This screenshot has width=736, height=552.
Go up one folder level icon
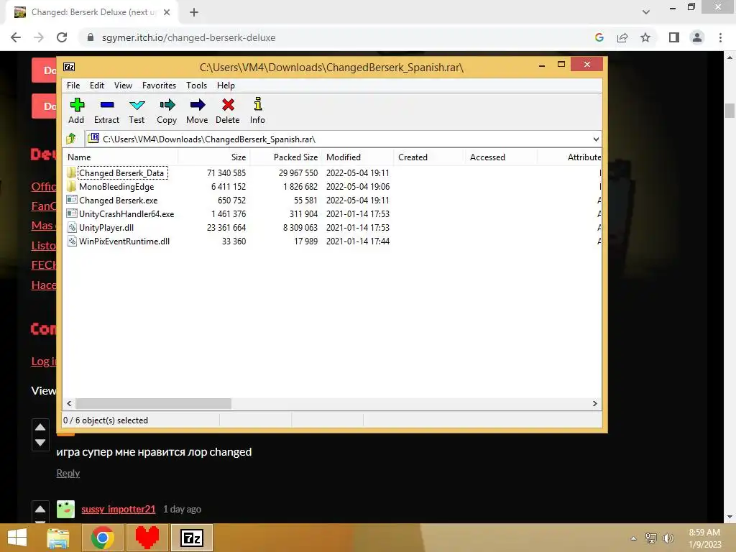pyautogui.click(x=71, y=139)
